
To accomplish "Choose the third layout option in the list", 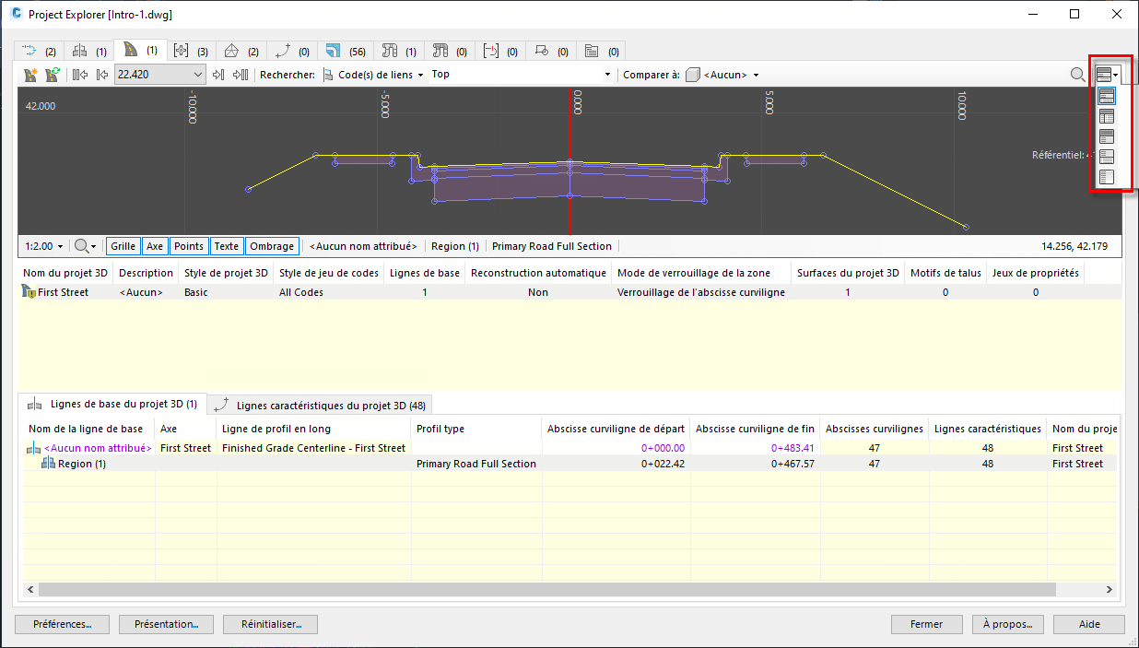I will pos(1107,136).
